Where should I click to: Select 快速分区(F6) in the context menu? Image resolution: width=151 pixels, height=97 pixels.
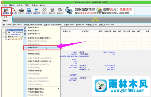42,47
